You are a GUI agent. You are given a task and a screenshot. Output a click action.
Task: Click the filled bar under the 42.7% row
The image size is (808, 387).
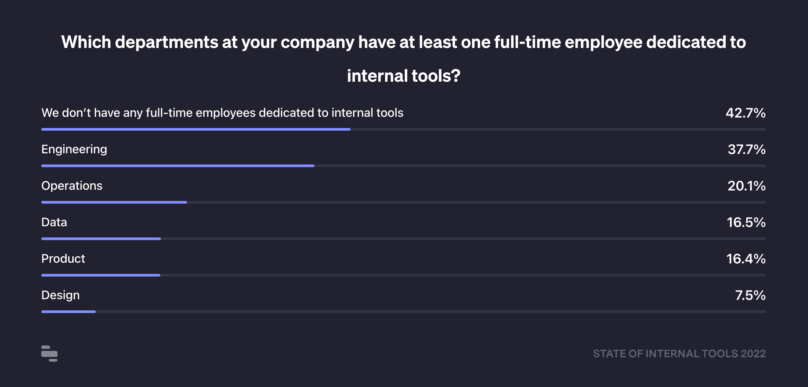click(x=196, y=129)
